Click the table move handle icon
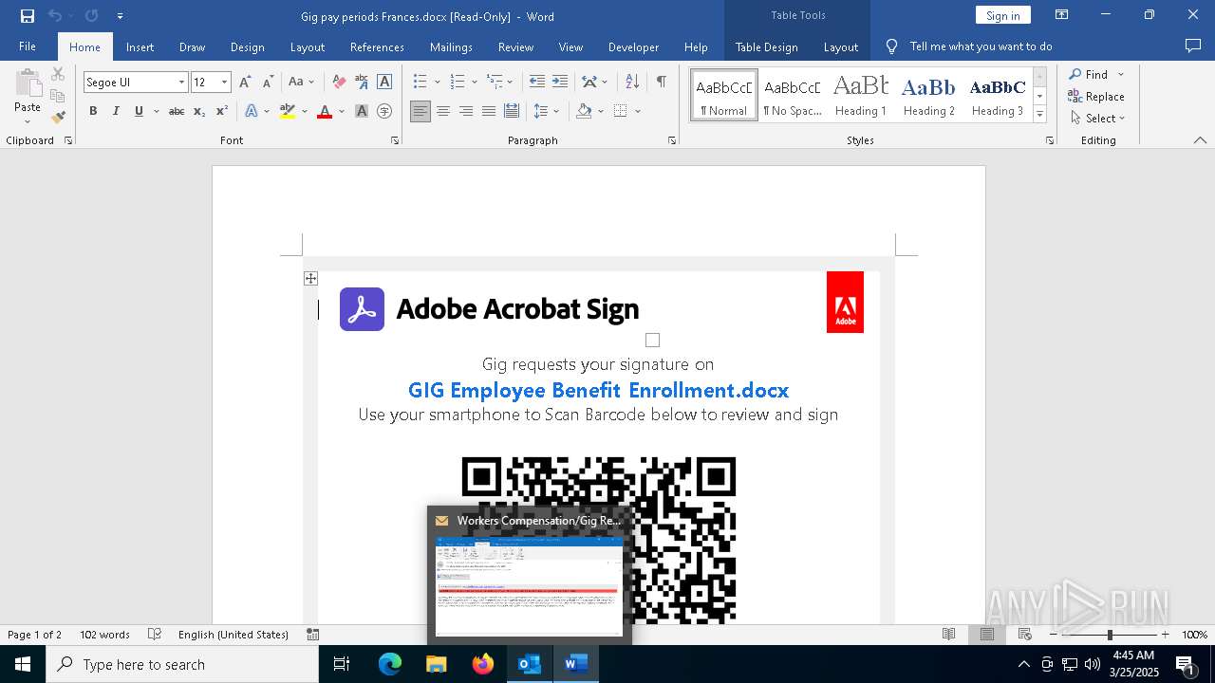Screen dimensions: 1215x683 (x=310, y=278)
